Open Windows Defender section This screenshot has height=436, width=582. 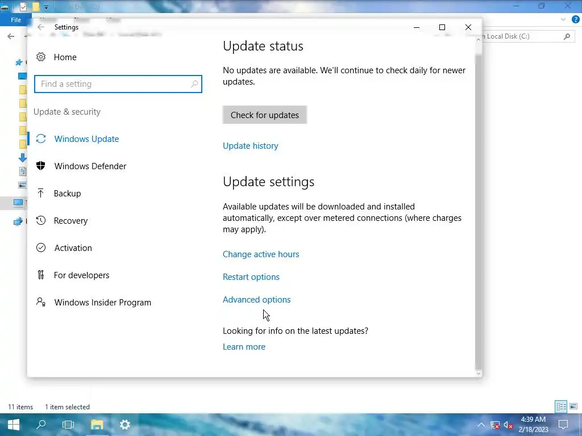click(90, 166)
